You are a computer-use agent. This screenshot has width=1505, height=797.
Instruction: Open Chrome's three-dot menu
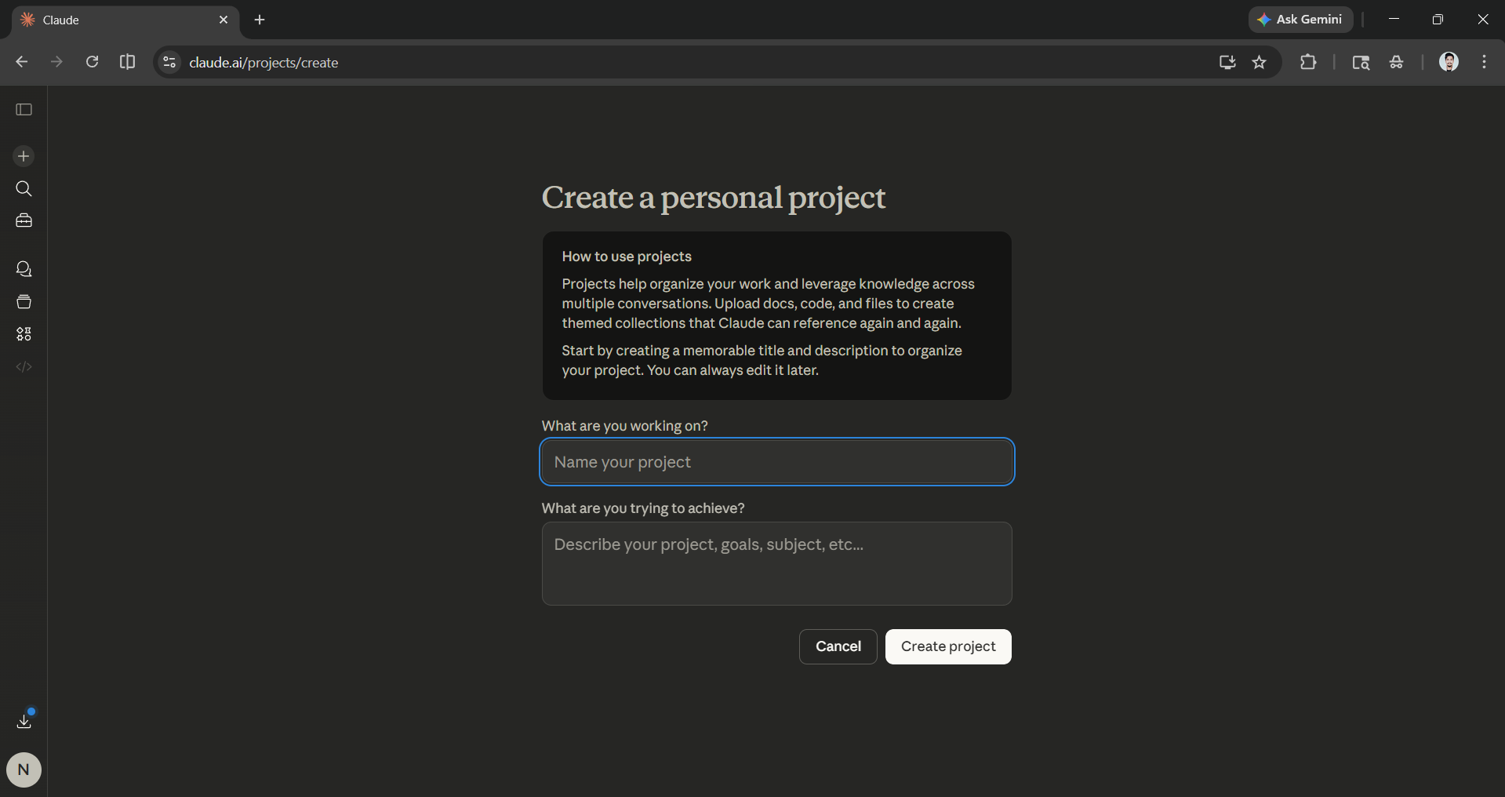[x=1483, y=62]
